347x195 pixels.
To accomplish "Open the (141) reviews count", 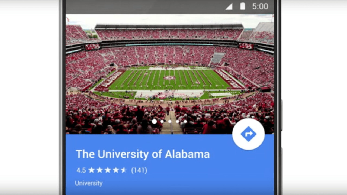I will pos(139,170).
